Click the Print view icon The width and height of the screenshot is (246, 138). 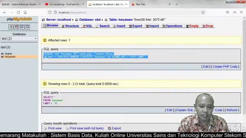point(45,128)
